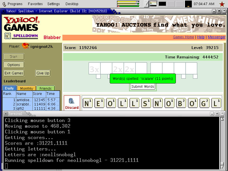Click the hanging lamp applet in panel

click(x=188, y=4)
